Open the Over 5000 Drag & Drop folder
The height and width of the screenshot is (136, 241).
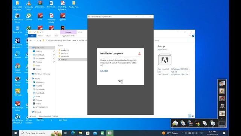(18, 6)
